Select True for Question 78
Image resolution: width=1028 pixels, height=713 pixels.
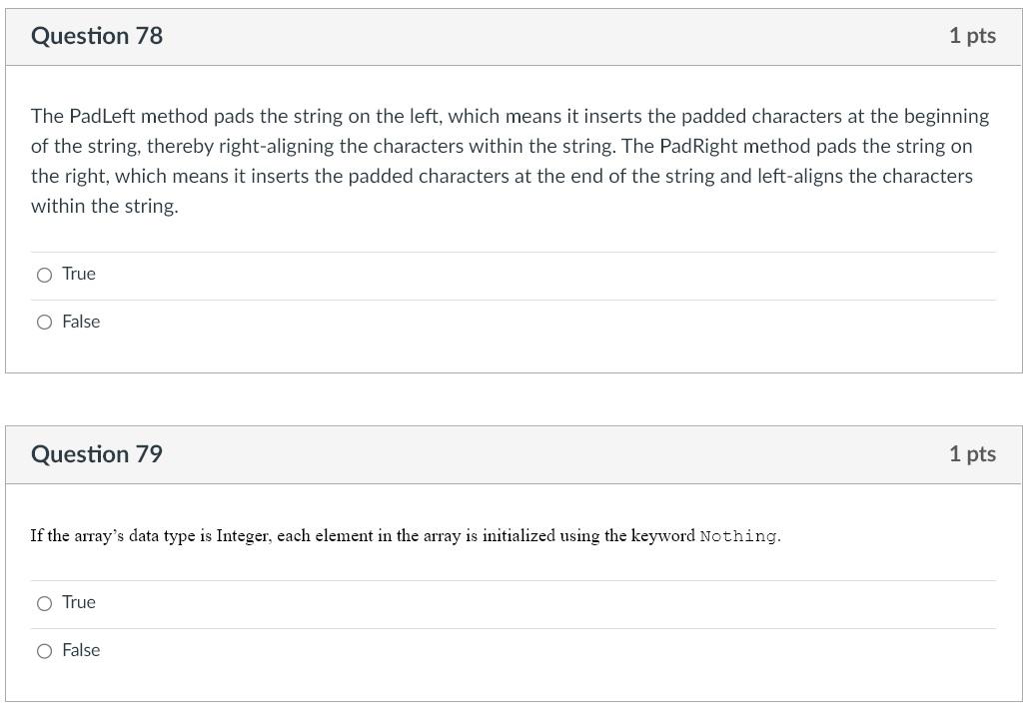coord(44,274)
